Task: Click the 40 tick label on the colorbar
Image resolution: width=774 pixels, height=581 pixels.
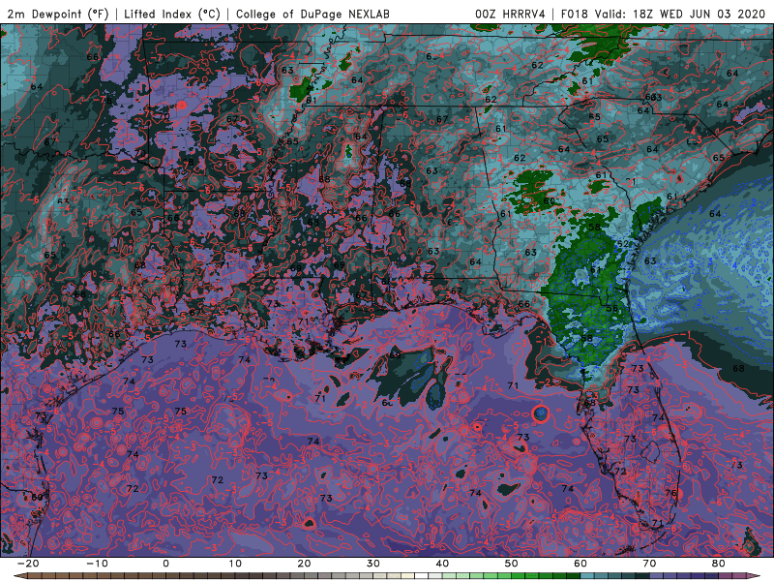Action: pos(442,564)
